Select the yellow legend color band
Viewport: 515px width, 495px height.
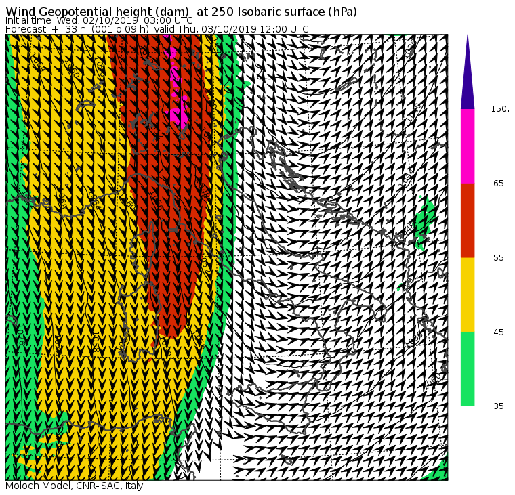click(468, 295)
